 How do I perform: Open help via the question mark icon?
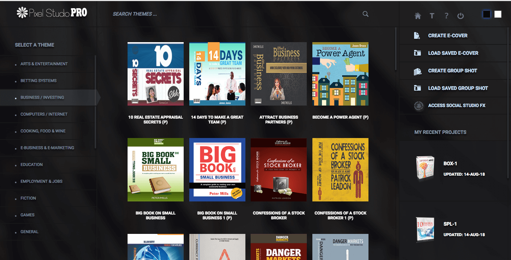[446, 16]
